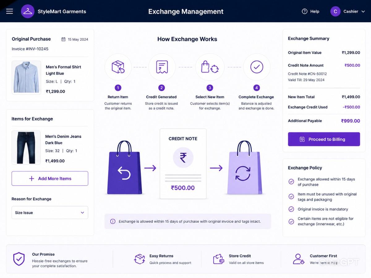371x278 pixels.
Task: Click the ₹1,499.00 New Item Total value
Action: coord(351,97)
